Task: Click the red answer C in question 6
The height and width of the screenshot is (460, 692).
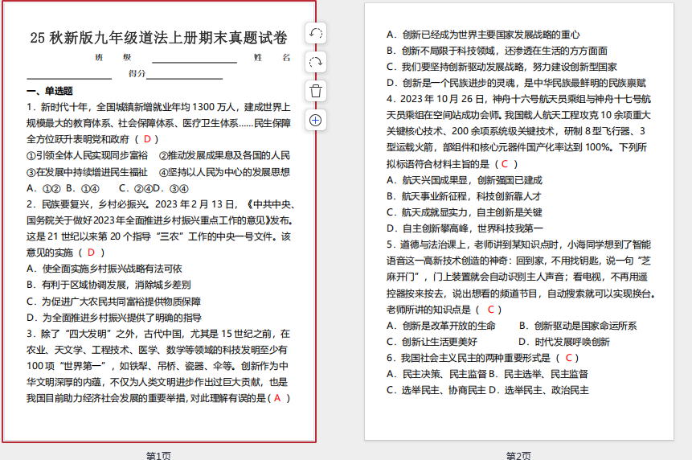Action: tap(570, 357)
